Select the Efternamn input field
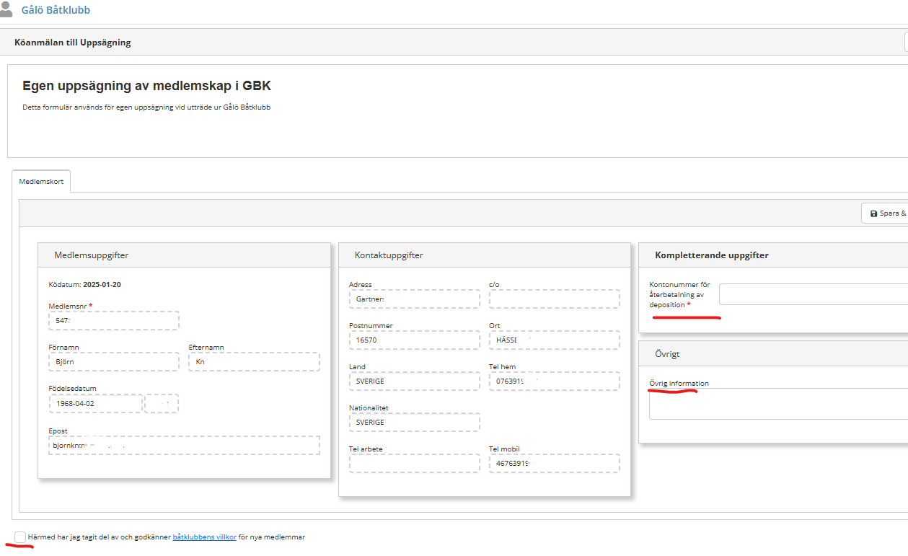The image size is (908, 556). pyautogui.click(x=254, y=362)
